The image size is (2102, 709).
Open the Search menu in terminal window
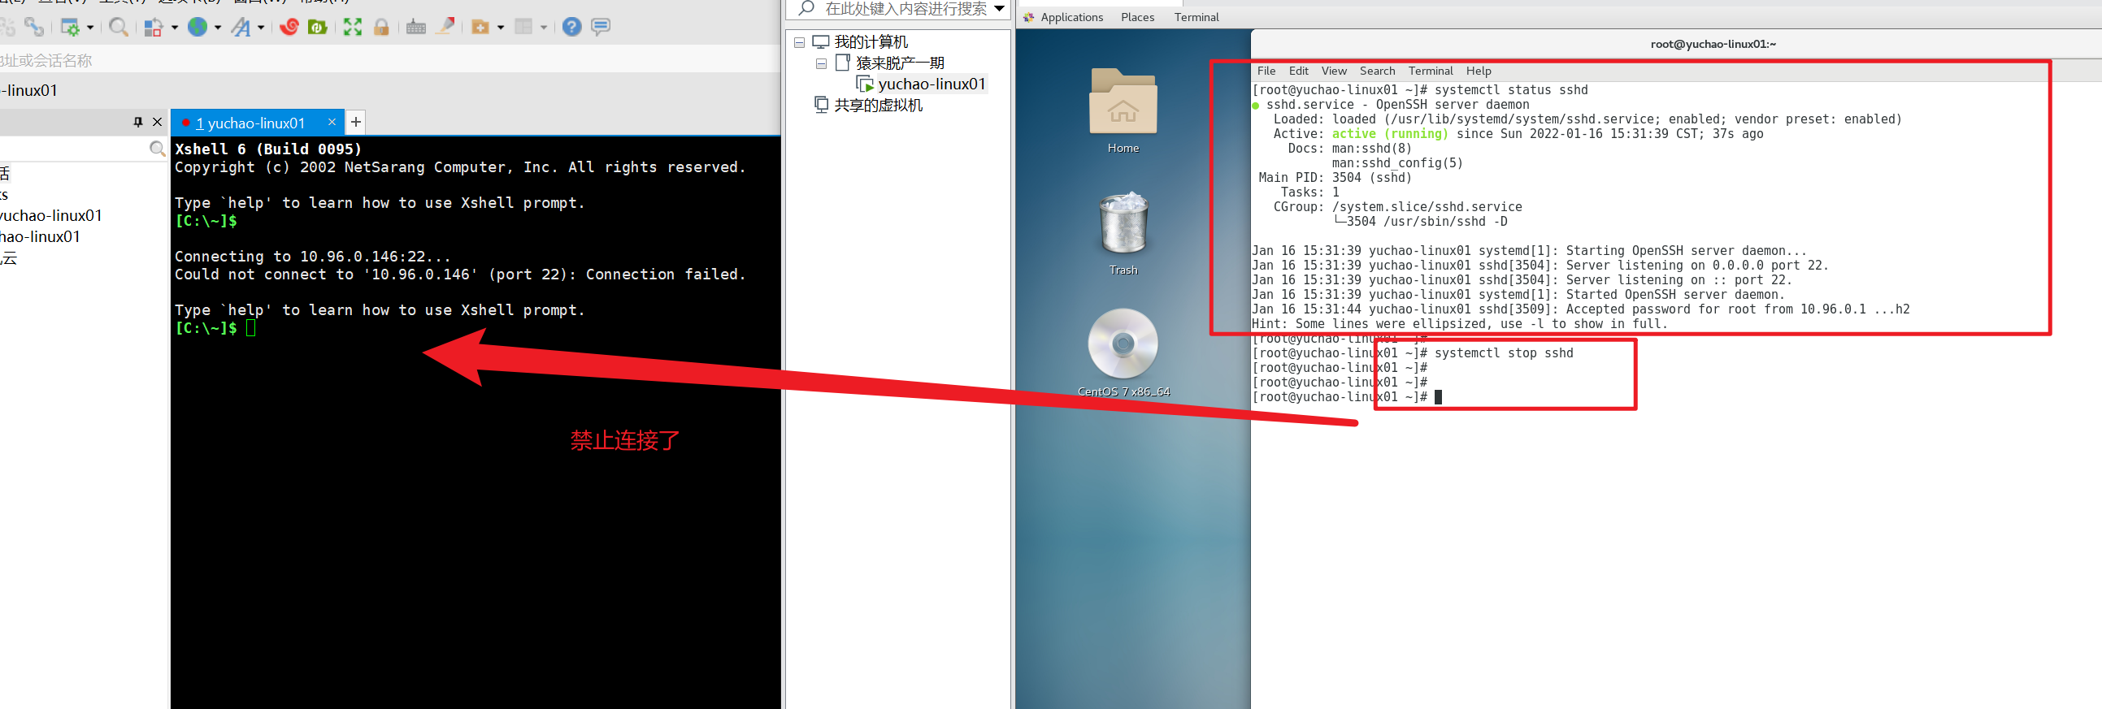1377,71
